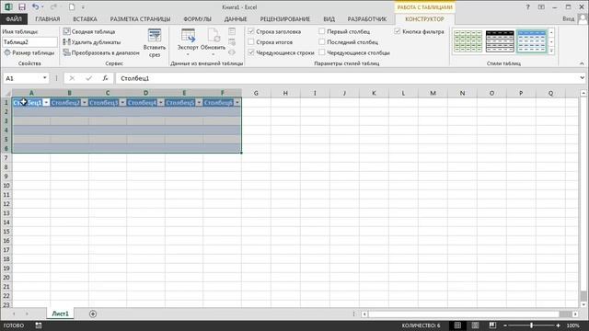Screen dimensions: 589x331
Task: Open filter dropdown for Столбец6
Action: 237,102
